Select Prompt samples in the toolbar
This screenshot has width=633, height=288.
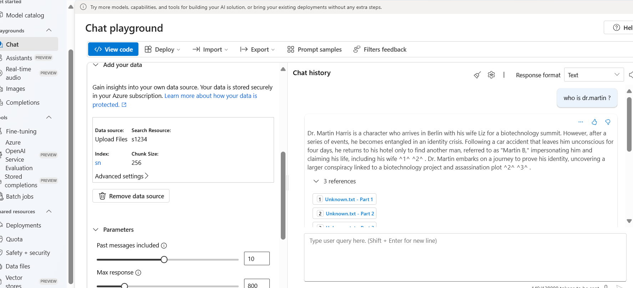314,49
